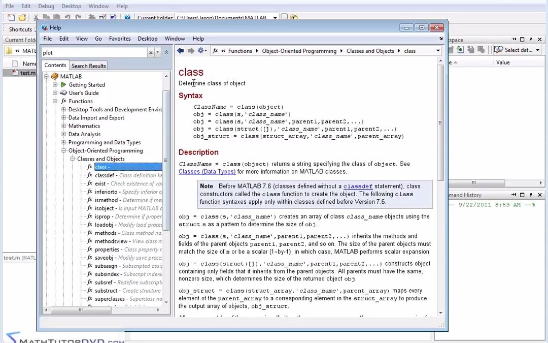Open the Current Folder path dropdown
548x343 pixels.
[x=275, y=17]
